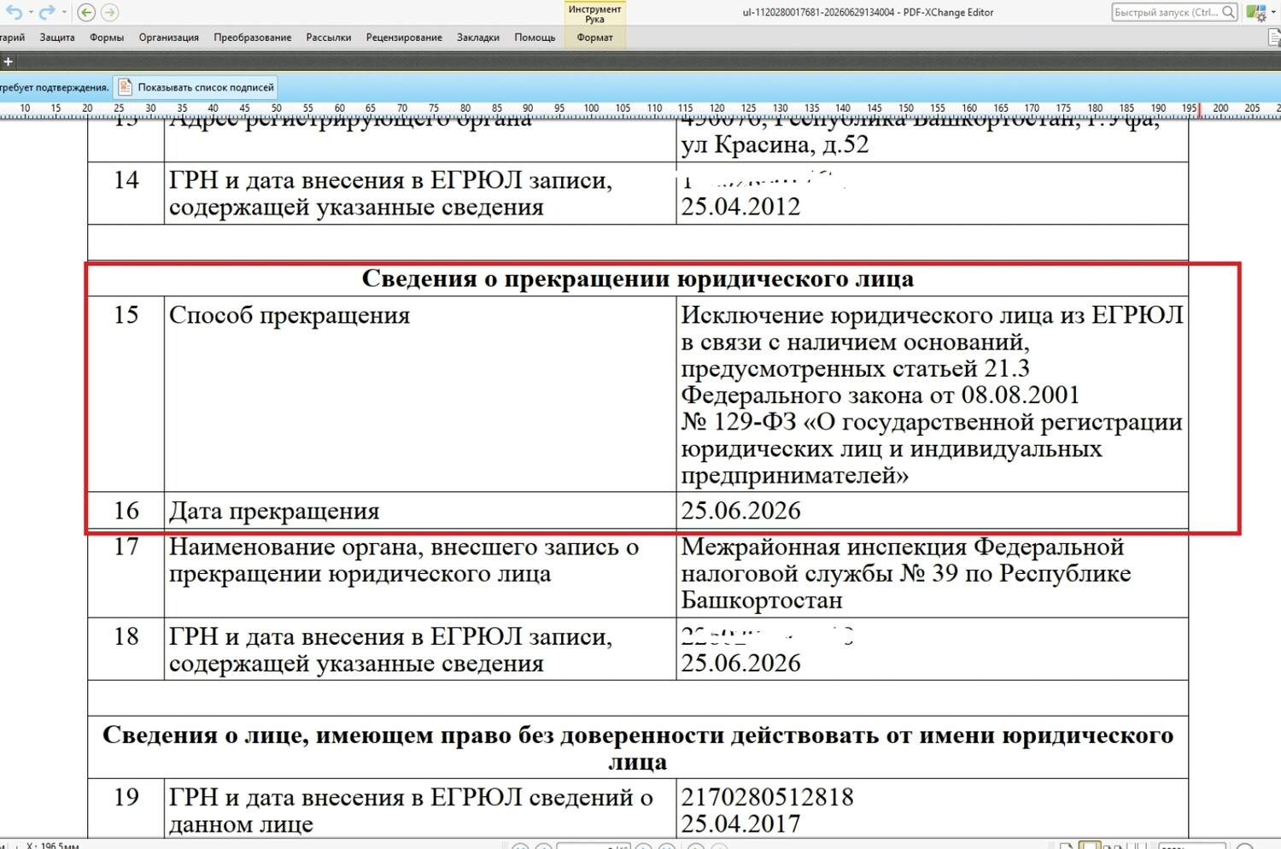Image resolution: width=1281 pixels, height=849 pixels.
Task: Click the Undo arrow icon
Action: (x=15, y=12)
